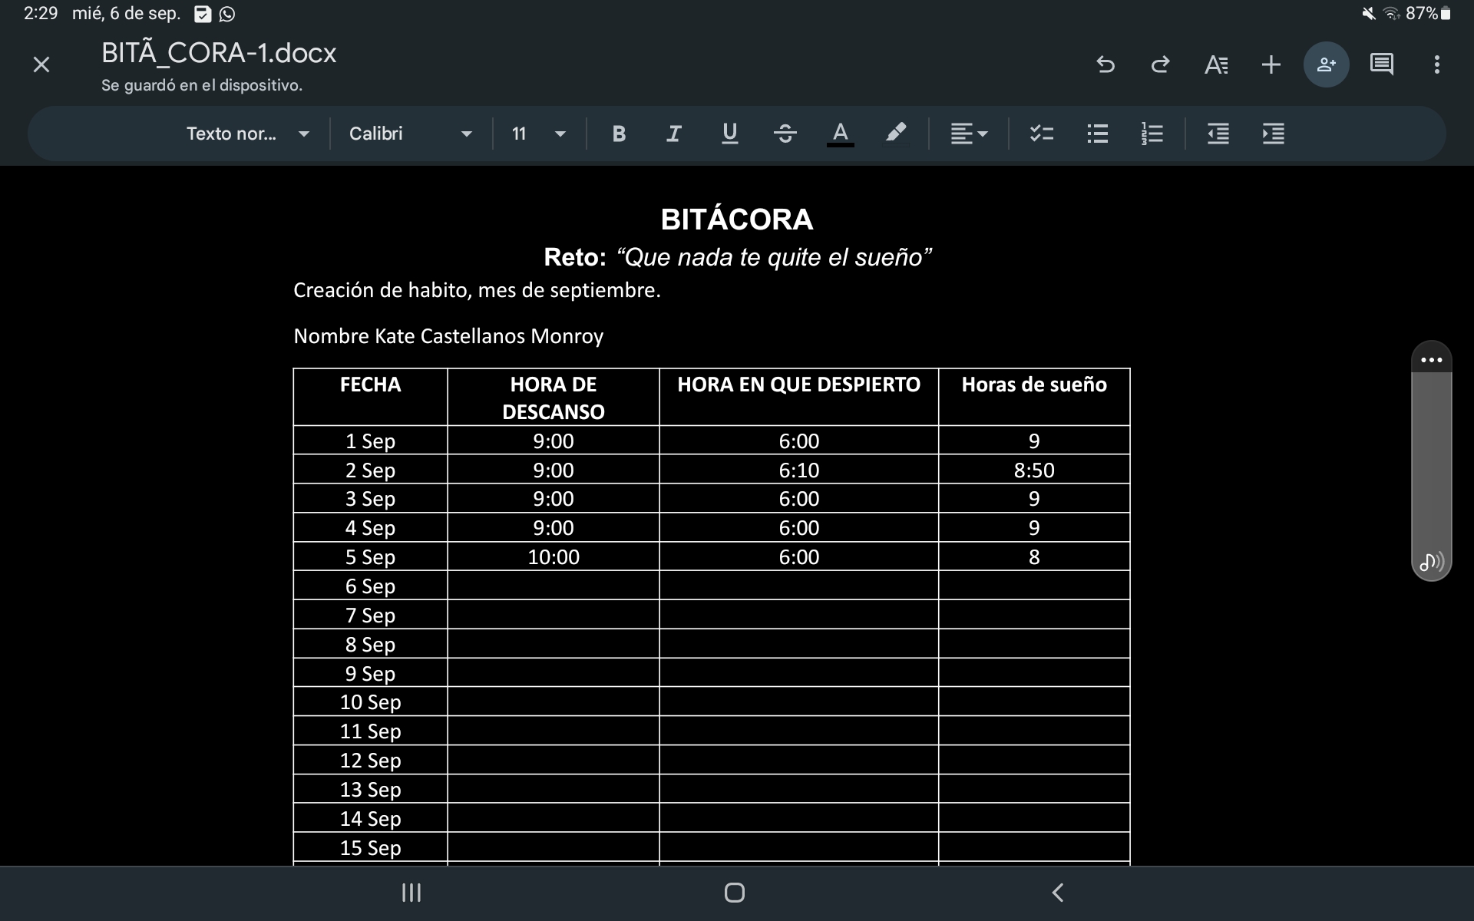Open the three-dot overflow menu
1474x921 pixels.
click(1436, 64)
